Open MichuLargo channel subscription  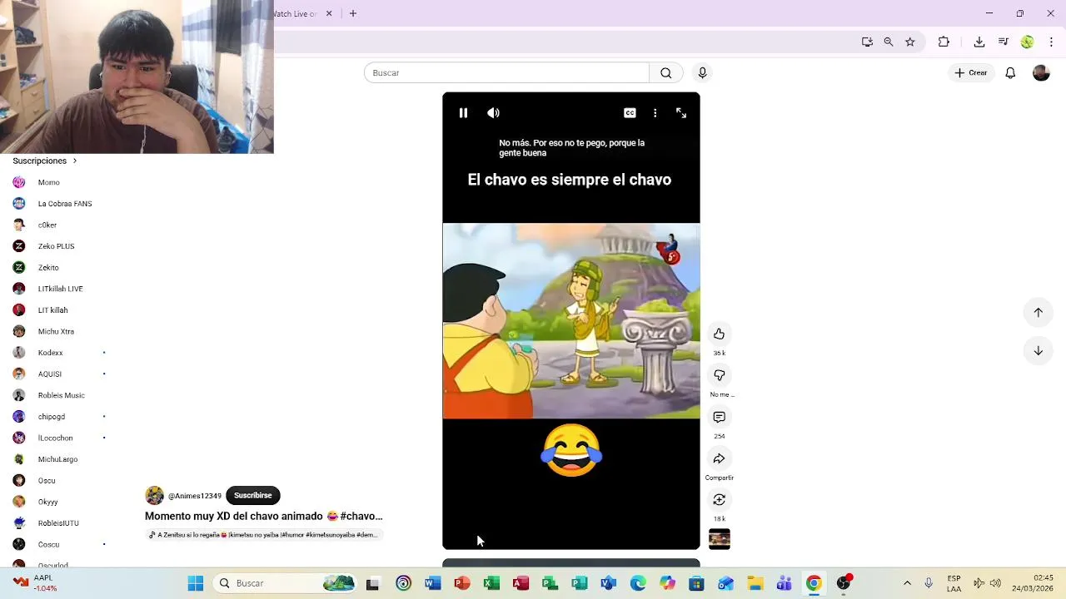(58, 459)
